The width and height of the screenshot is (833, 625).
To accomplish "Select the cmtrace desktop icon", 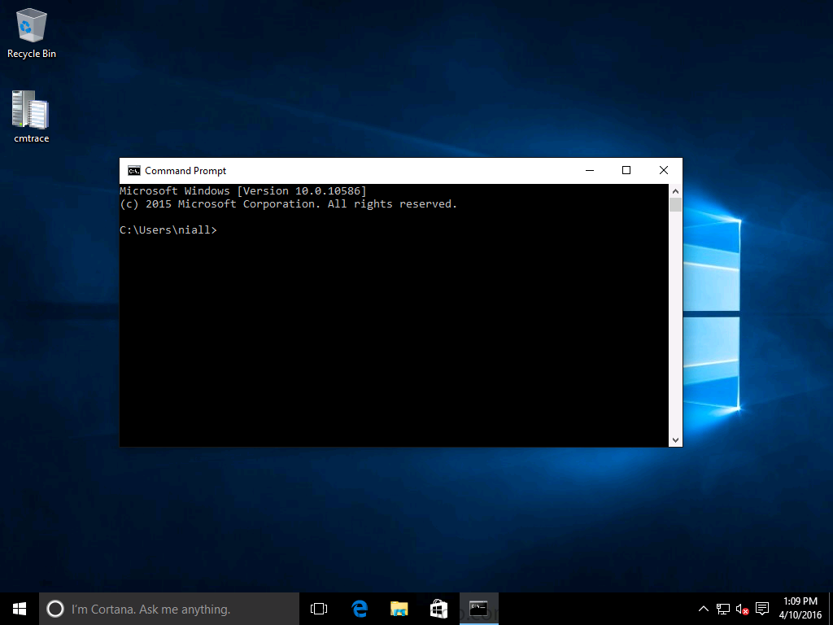I will (x=32, y=116).
